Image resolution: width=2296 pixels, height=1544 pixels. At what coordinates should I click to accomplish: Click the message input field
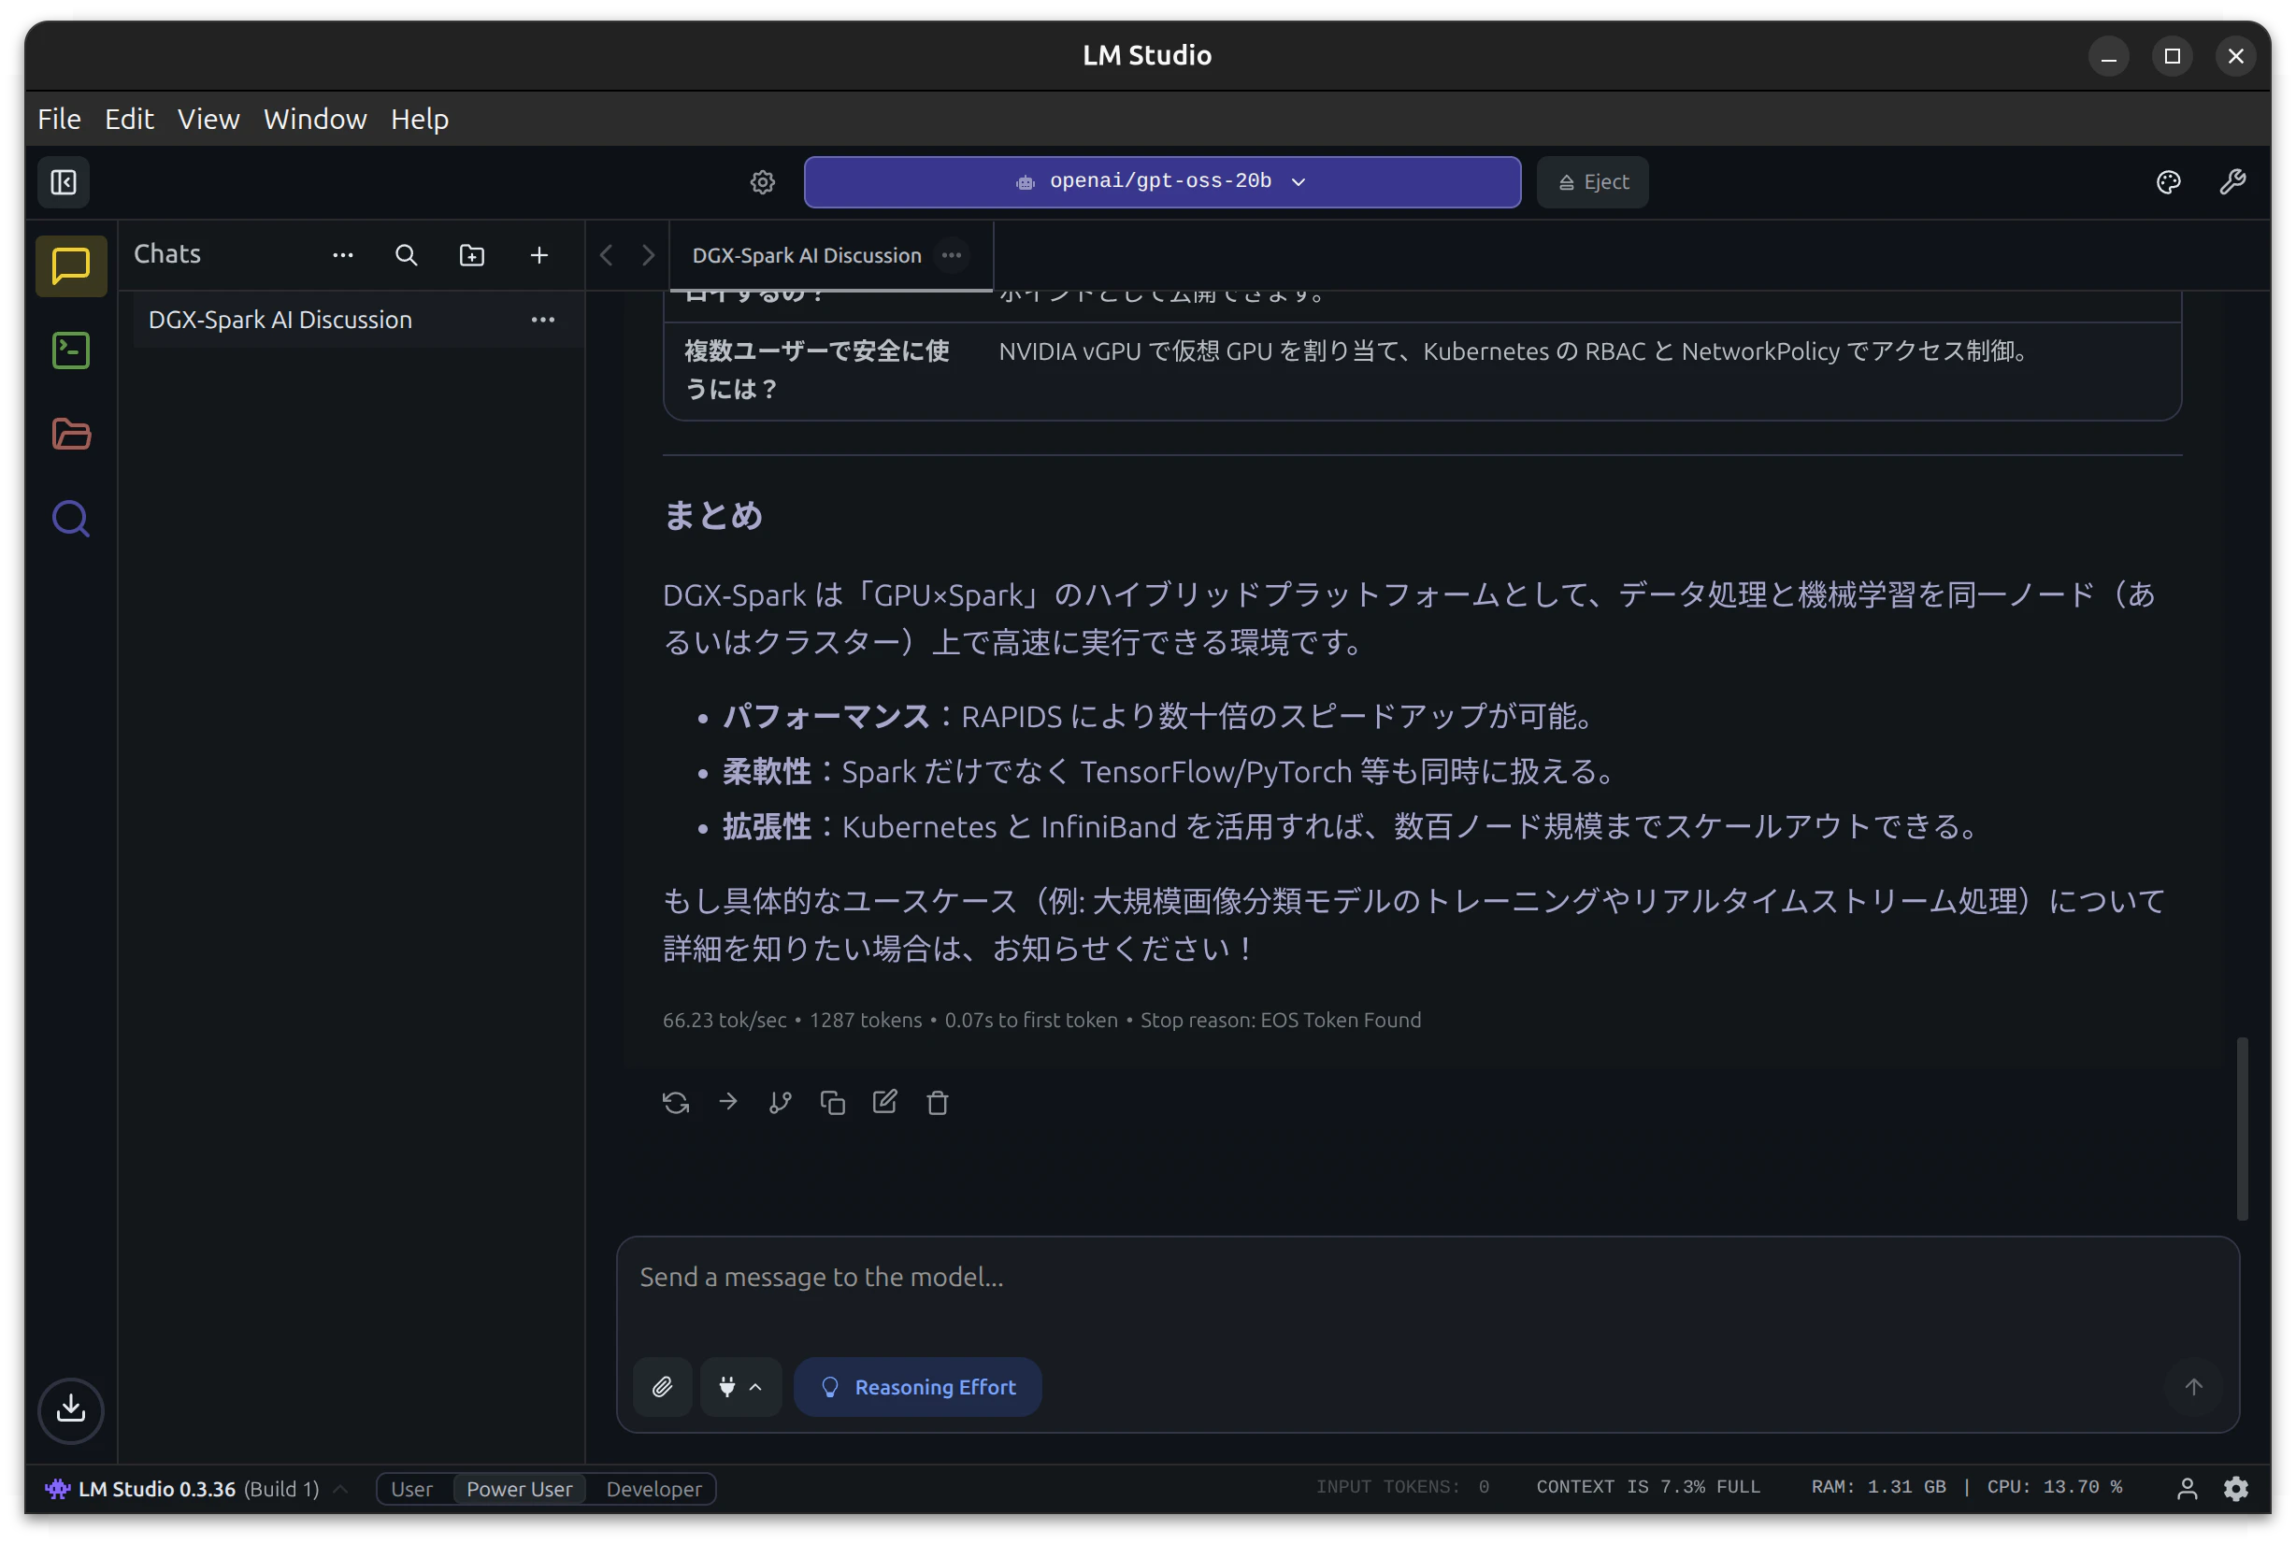[x=1428, y=1277]
